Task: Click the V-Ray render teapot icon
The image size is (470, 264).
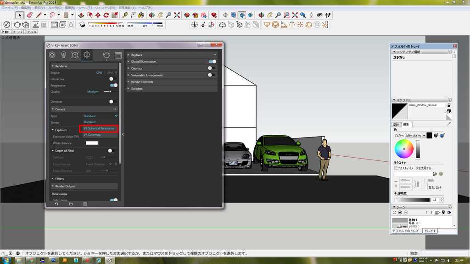Action: 106,55
